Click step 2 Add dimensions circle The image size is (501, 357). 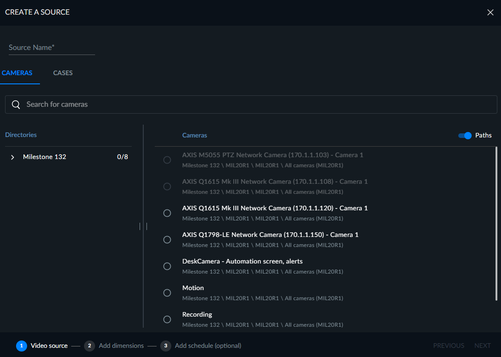point(90,346)
